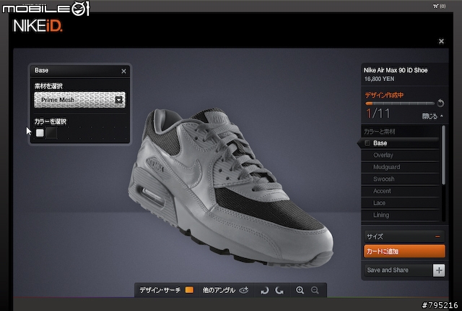
Task: Select the Lining part
Action: tap(400, 215)
